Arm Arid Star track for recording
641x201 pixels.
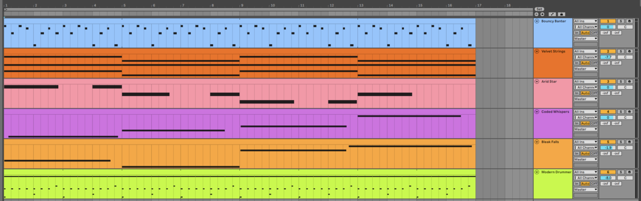(629, 82)
